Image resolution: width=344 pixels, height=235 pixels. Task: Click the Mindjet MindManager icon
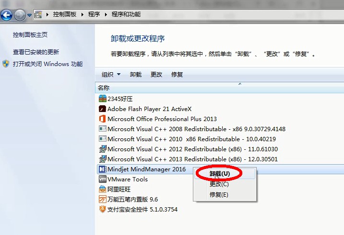103,169
